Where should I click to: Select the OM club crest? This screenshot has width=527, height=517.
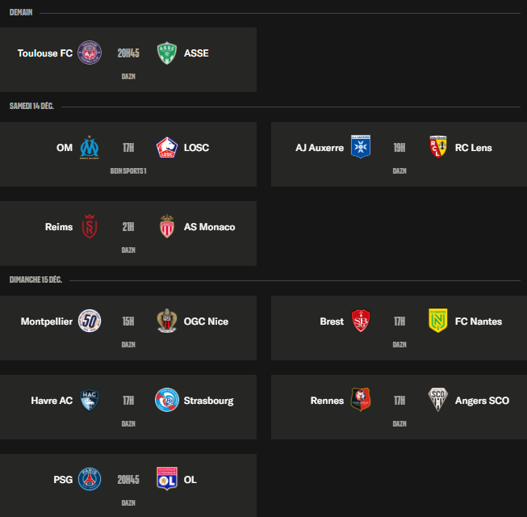(x=90, y=147)
